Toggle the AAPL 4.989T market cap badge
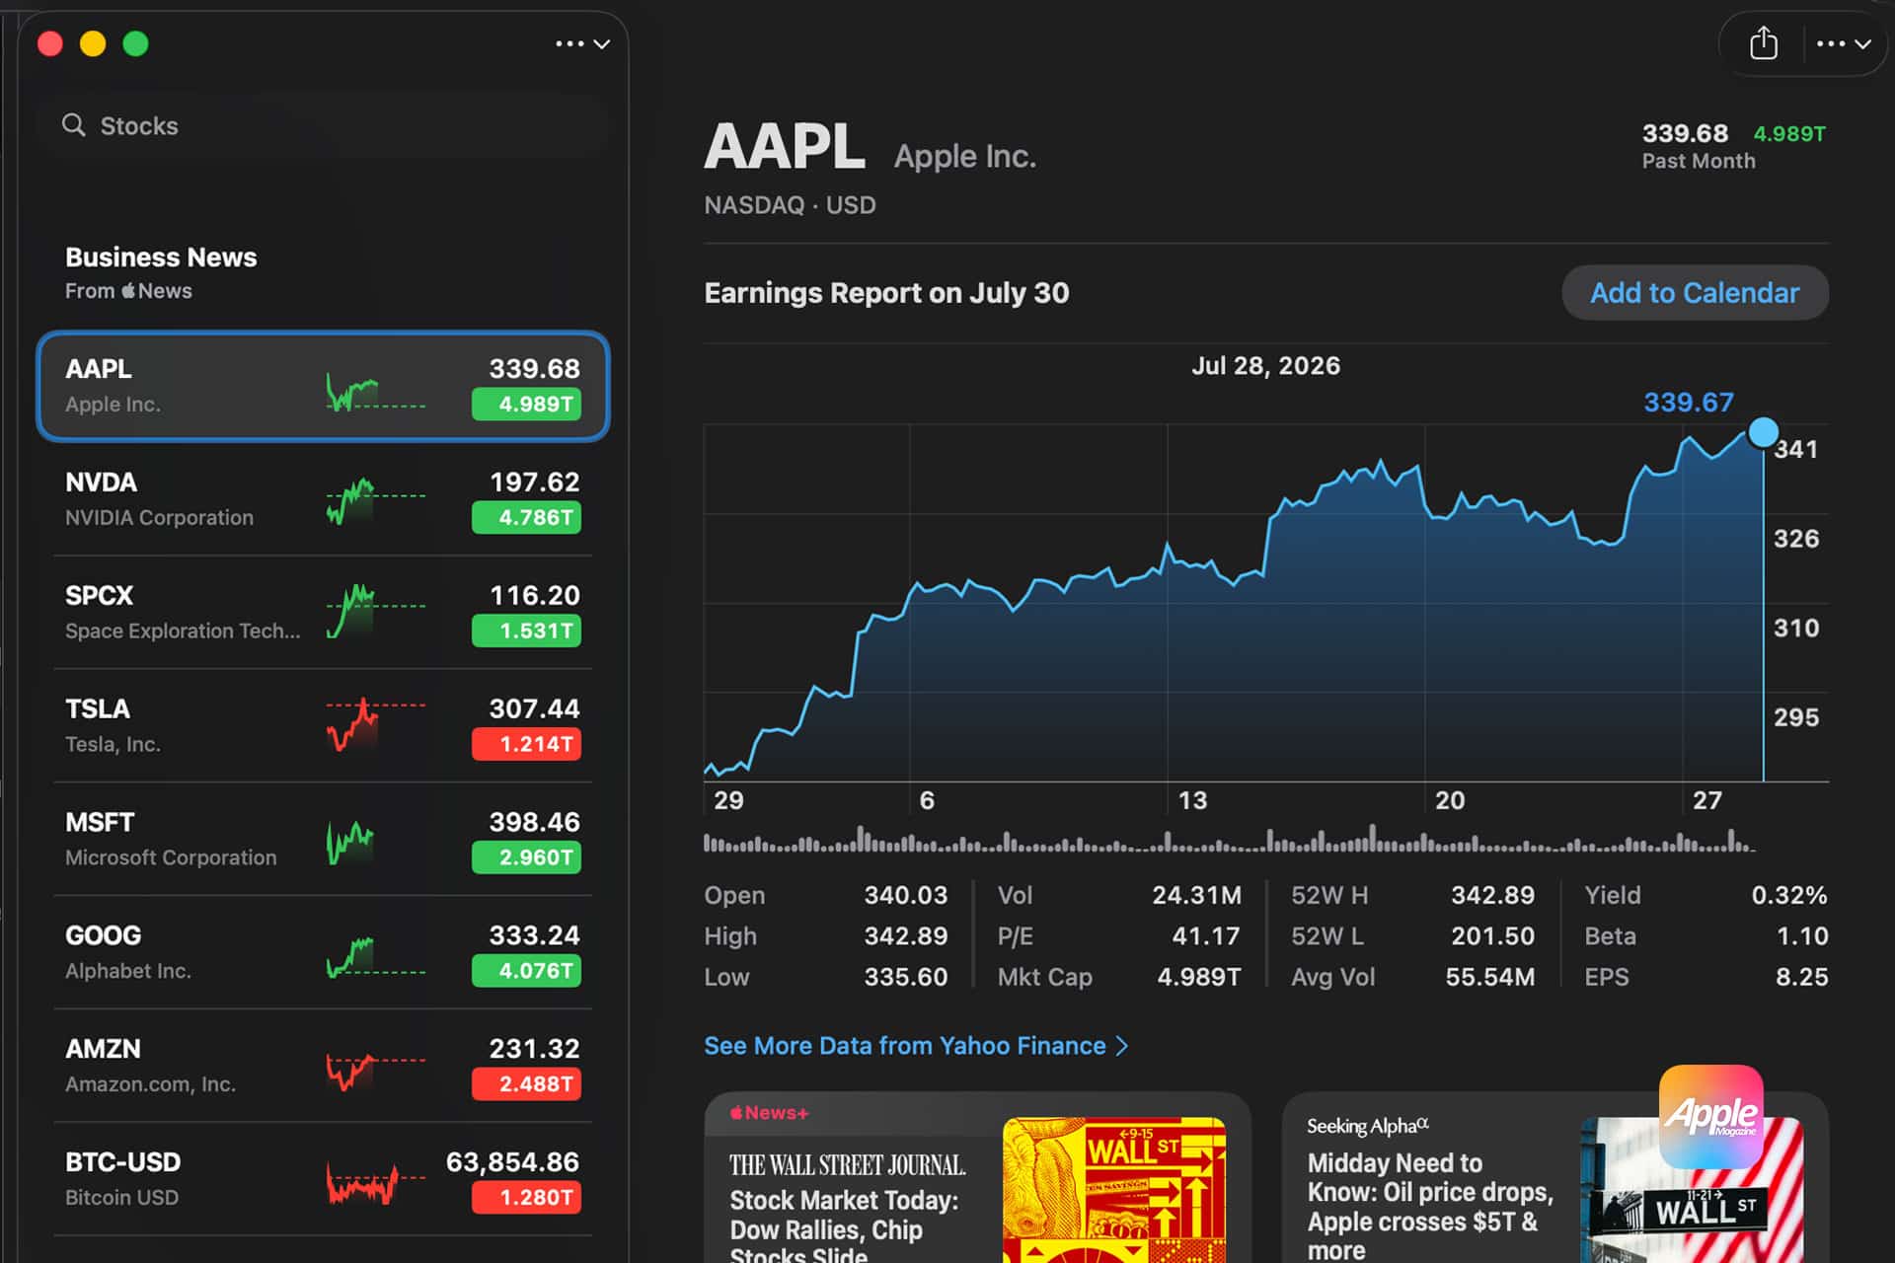1895x1263 pixels. click(x=526, y=404)
